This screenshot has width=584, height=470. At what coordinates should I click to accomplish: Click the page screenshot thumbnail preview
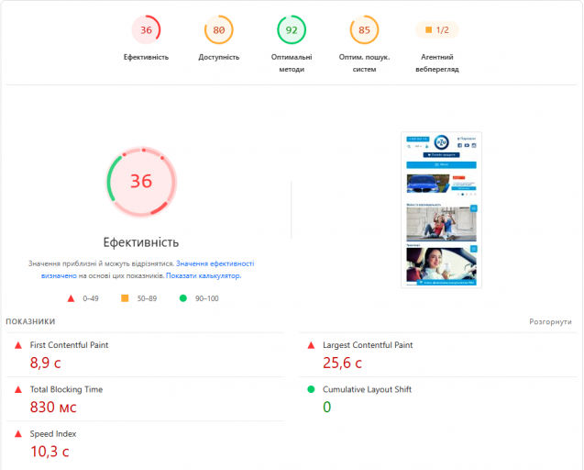coord(441,209)
